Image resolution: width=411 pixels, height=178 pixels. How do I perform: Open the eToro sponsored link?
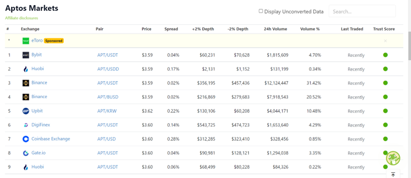tap(37, 41)
